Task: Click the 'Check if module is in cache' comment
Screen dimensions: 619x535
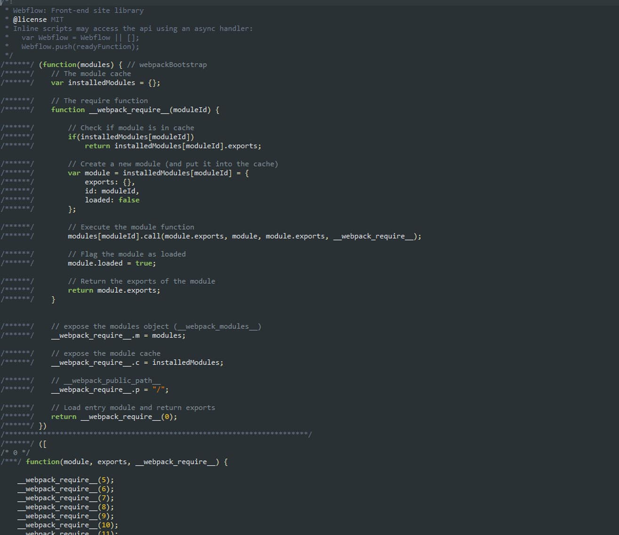Action: (131, 128)
